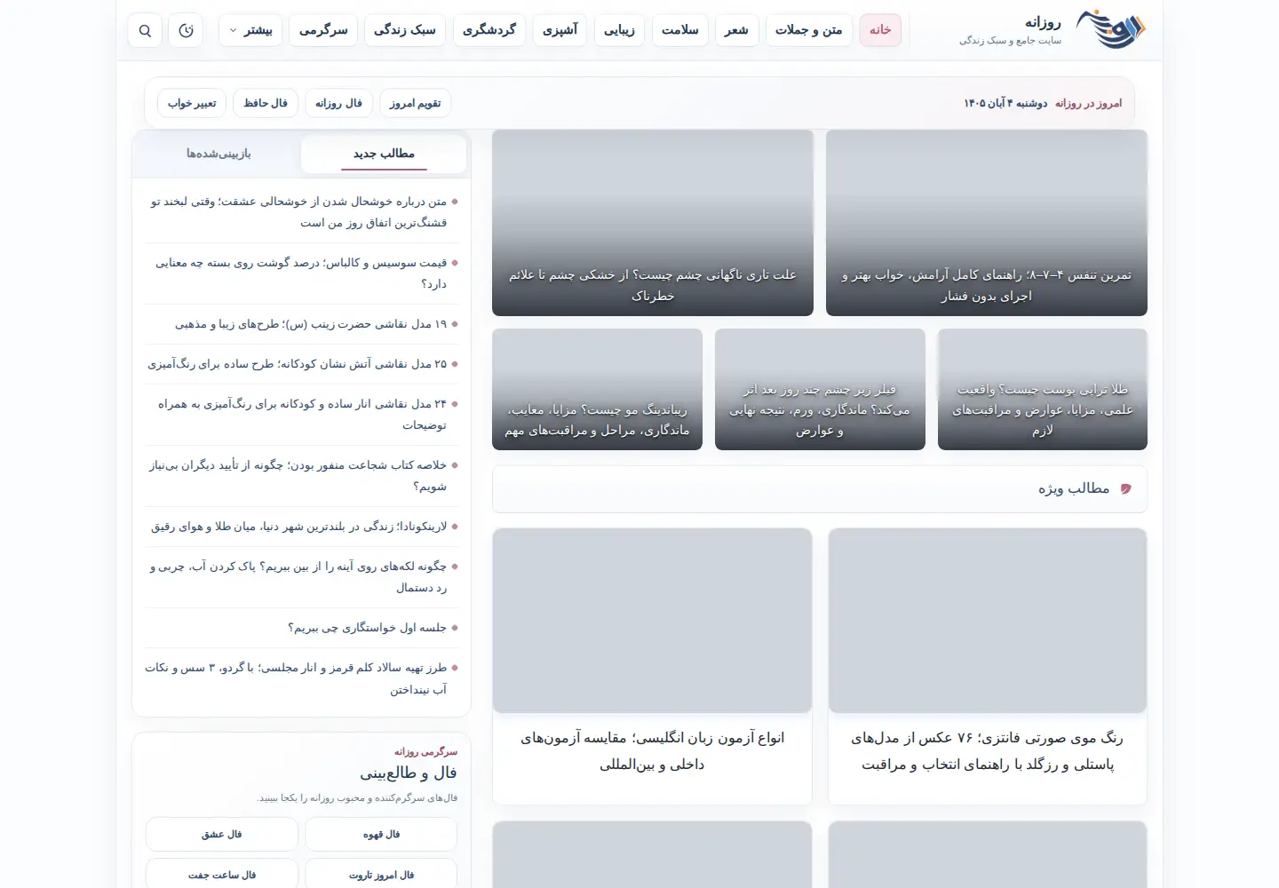Open article about تمرین تنفس ۴-۷-۸
This screenshot has height=888, width=1279.
point(987,223)
